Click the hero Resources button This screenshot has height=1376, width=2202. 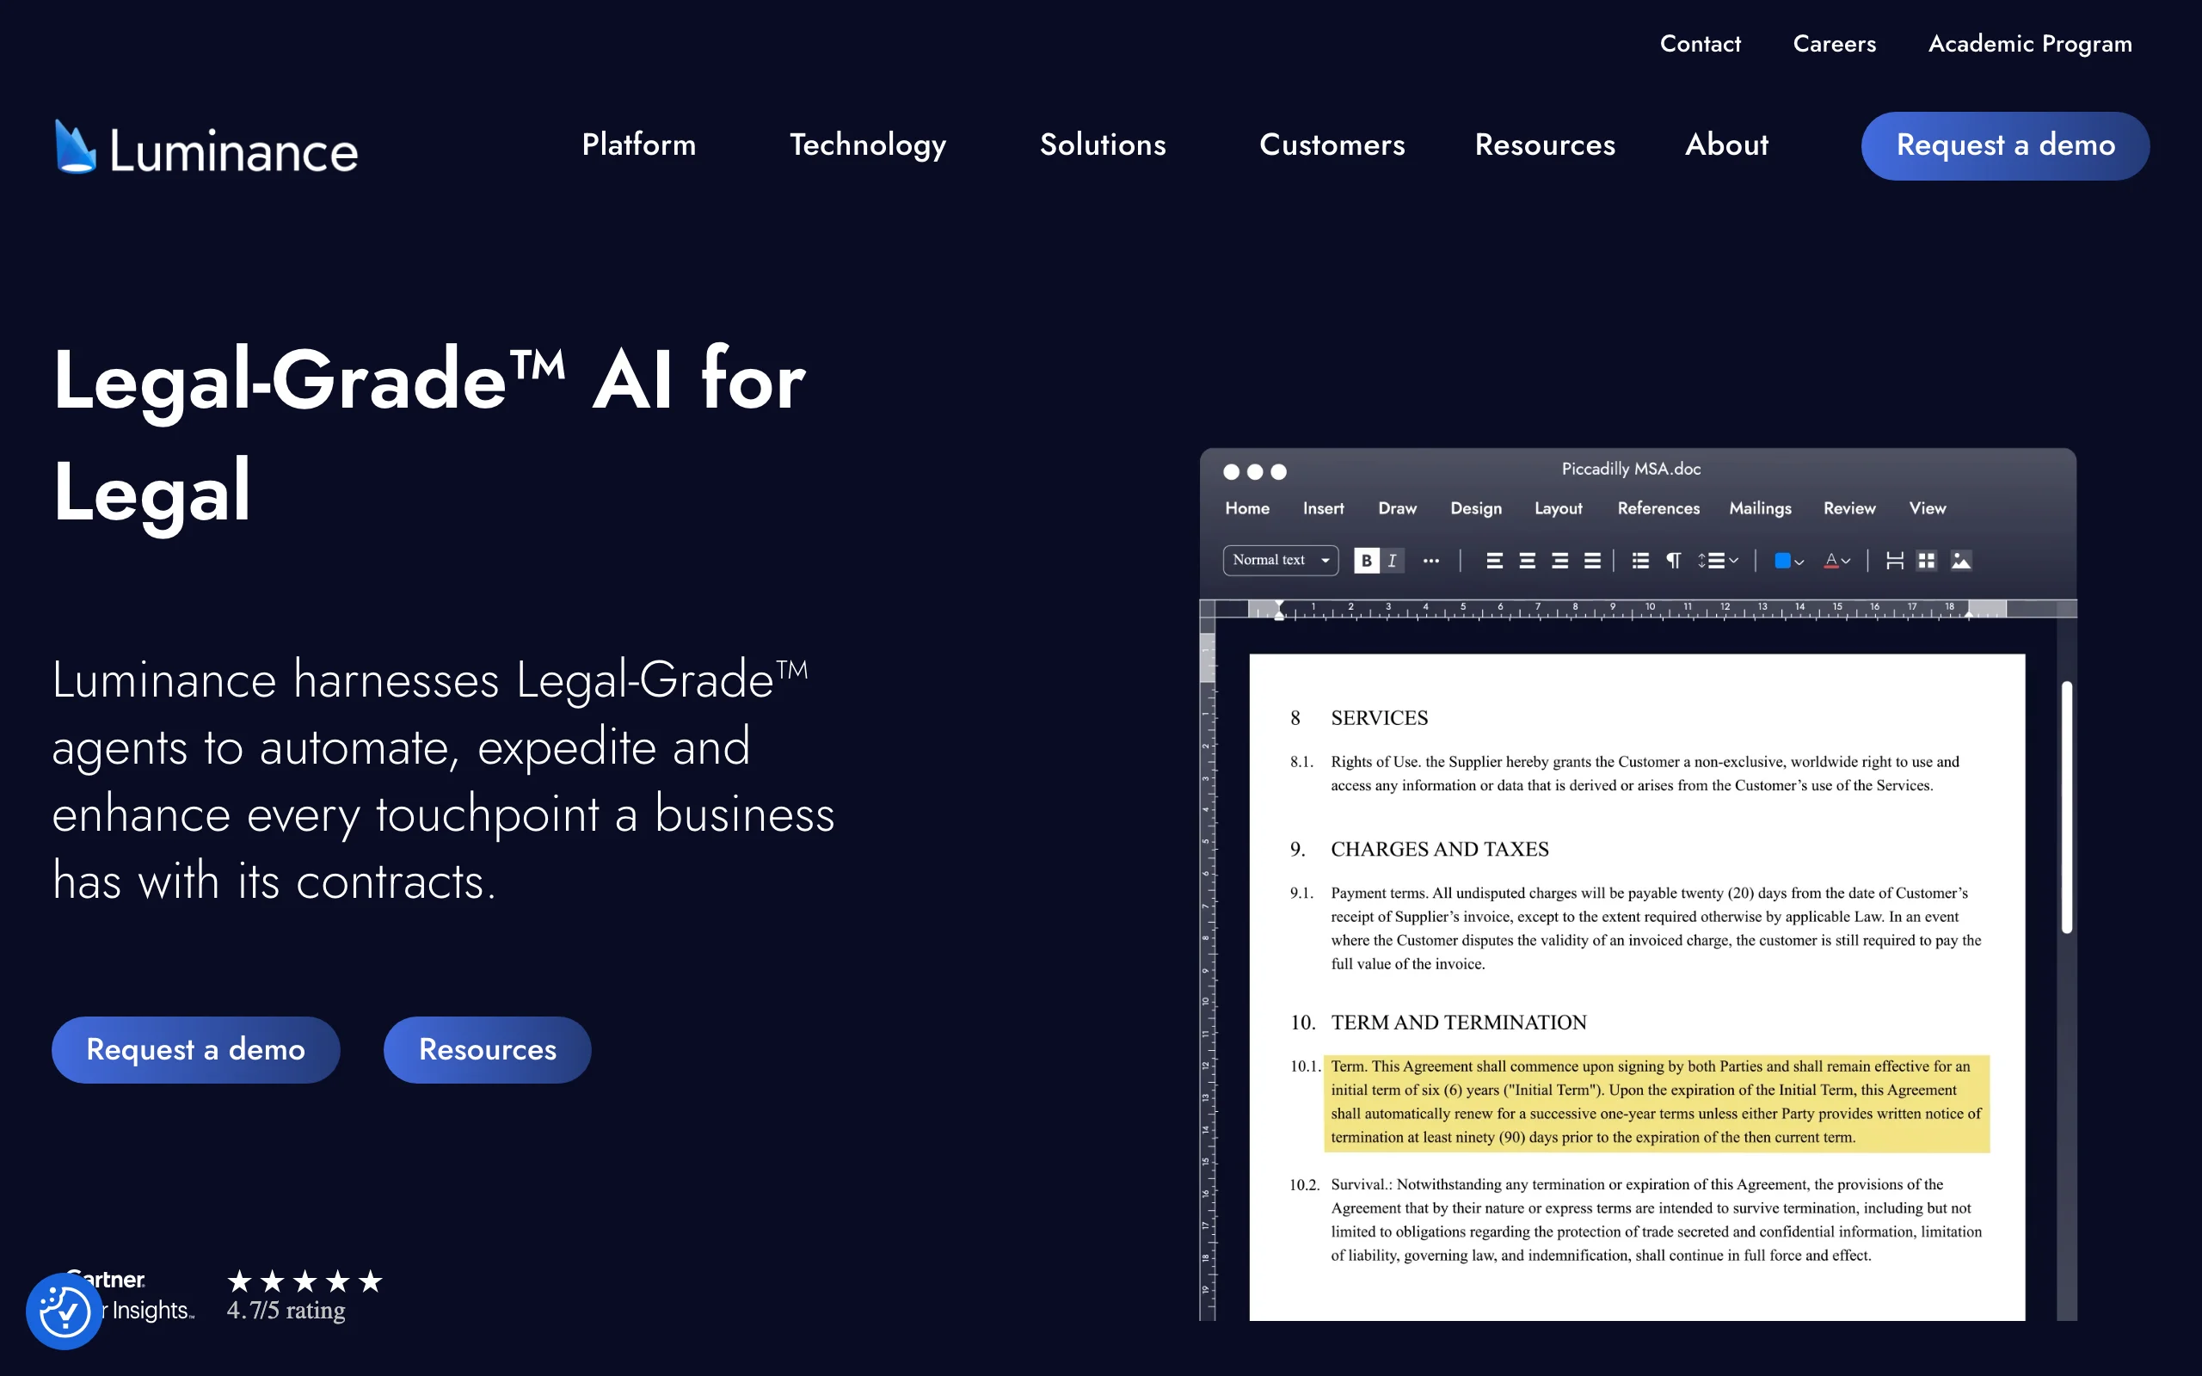click(x=487, y=1049)
